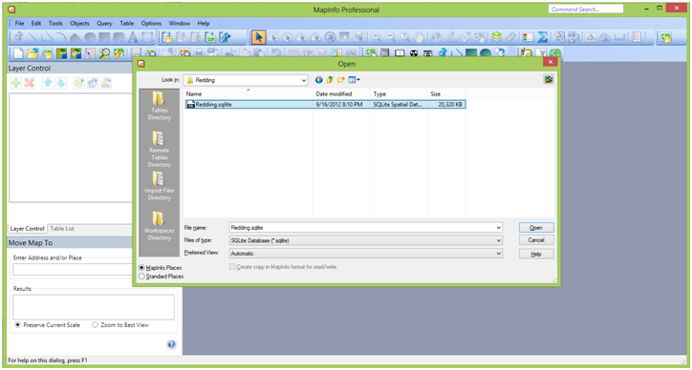This screenshot has height=370, width=692.
Task: Click the Ruler measurement tool
Action: [x=510, y=37]
